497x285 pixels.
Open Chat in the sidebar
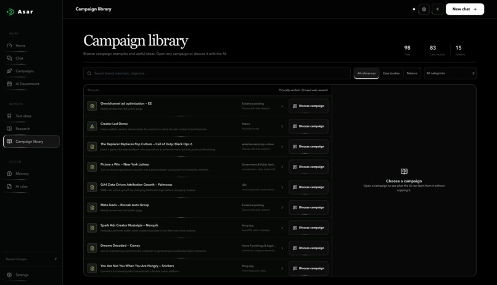31,58
